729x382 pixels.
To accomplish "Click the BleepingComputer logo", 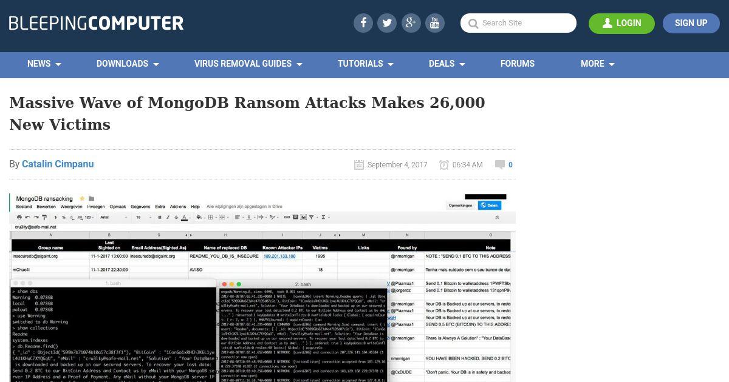I will tap(96, 24).
